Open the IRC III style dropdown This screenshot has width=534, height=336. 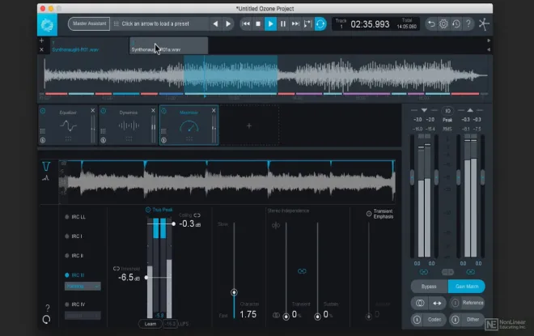(83, 287)
